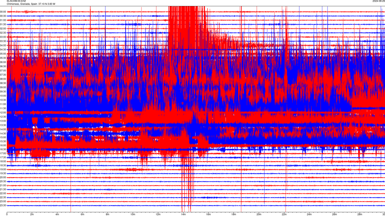Select the 10:30 trace time label
385x216 pixels.
pyautogui.click(x=3, y=100)
